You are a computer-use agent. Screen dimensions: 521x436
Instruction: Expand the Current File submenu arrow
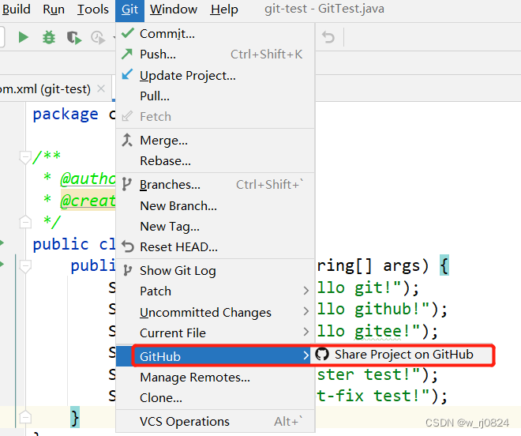(x=306, y=332)
